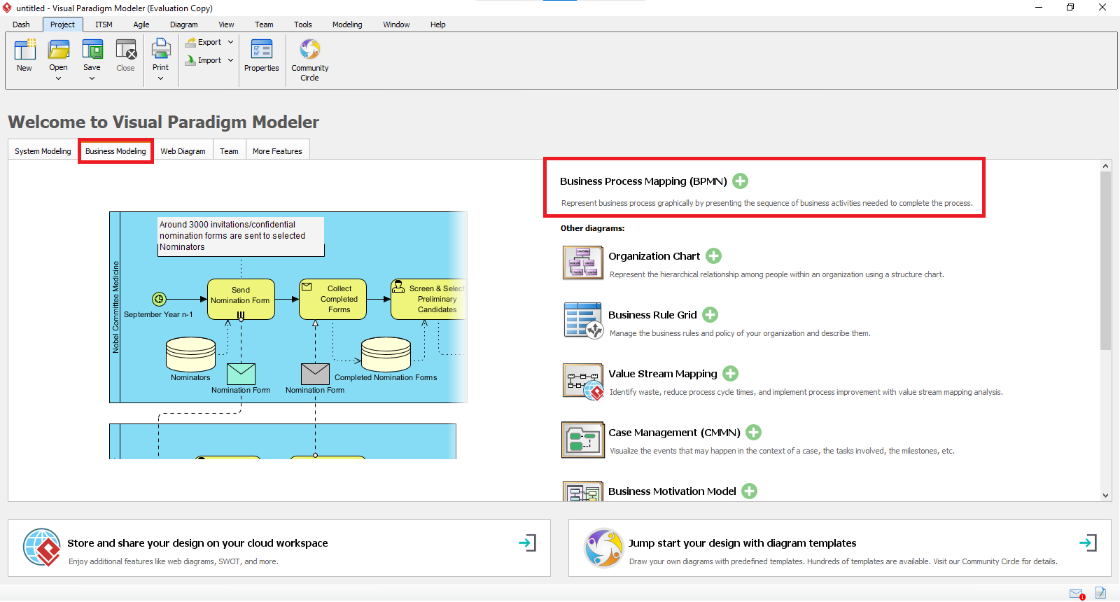
Task: Click the Open project folder icon
Action: [59, 50]
